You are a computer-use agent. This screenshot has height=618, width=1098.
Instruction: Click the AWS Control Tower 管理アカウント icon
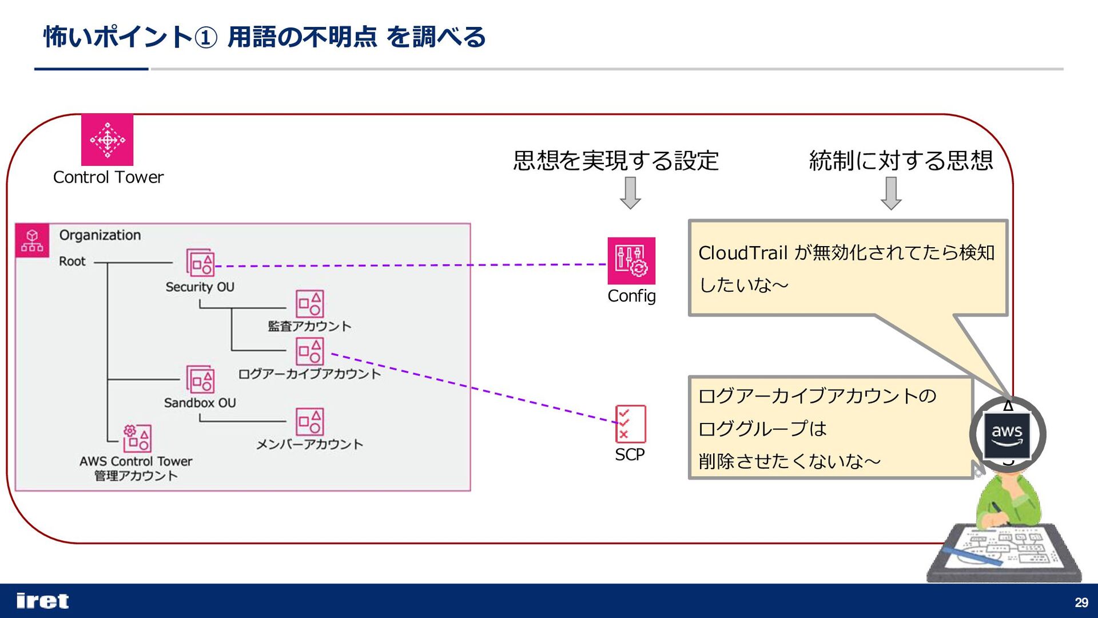(x=137, y=438)
